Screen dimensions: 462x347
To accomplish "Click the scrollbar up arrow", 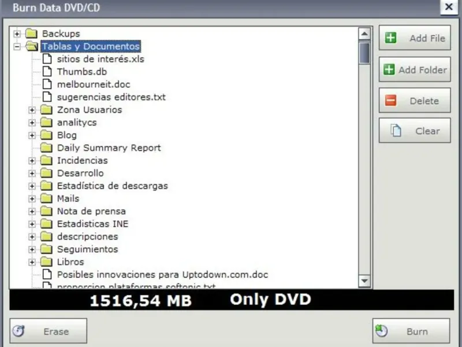I will click(x=364, y=34).
